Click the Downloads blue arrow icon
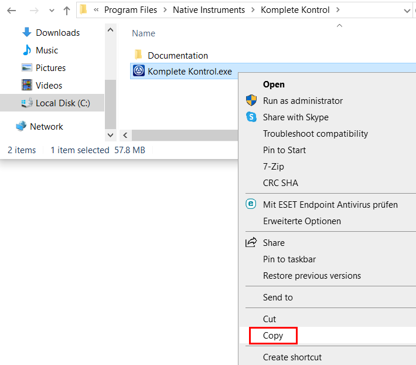416x365 pixels. 27,32
